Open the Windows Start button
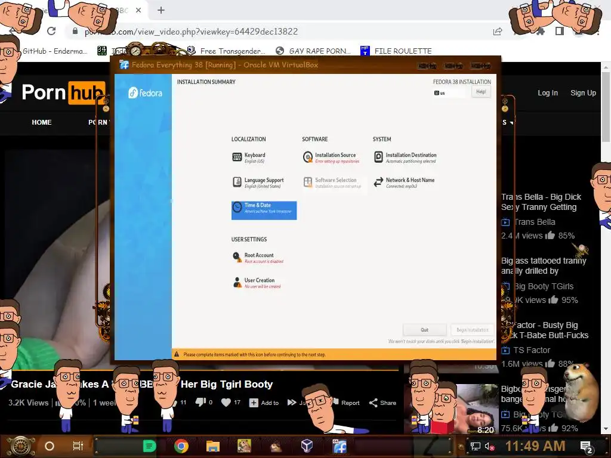The image size is (611, 458). click(20, 446)
